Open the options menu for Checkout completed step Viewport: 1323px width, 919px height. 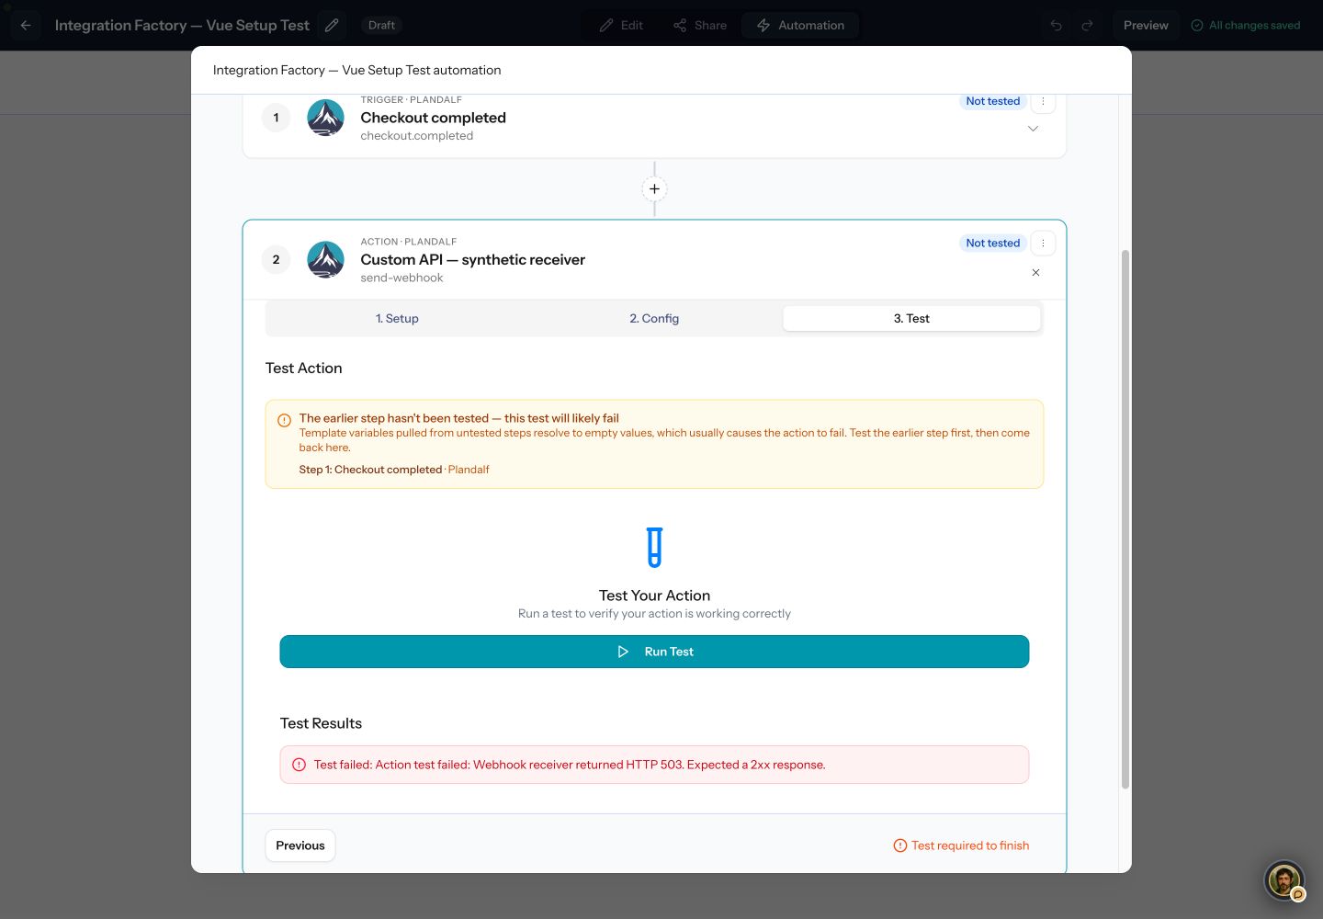(x=1043, y=102)
